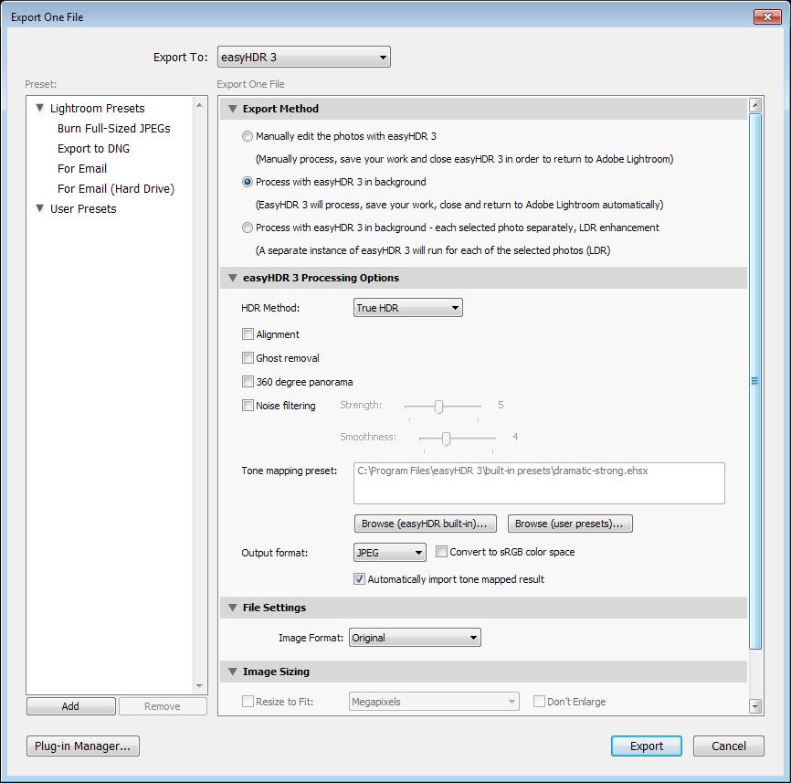This screenshot has width=791, height=783.
Task: Click the preset list scroll down arrow
Action: tap(199, 685)
